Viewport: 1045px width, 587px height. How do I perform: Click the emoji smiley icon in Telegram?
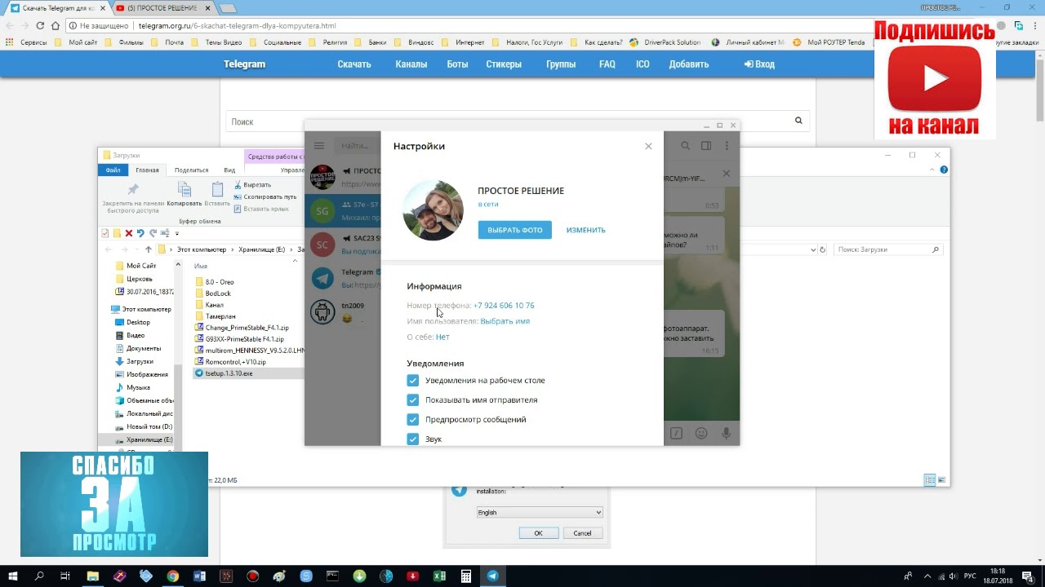701,434
